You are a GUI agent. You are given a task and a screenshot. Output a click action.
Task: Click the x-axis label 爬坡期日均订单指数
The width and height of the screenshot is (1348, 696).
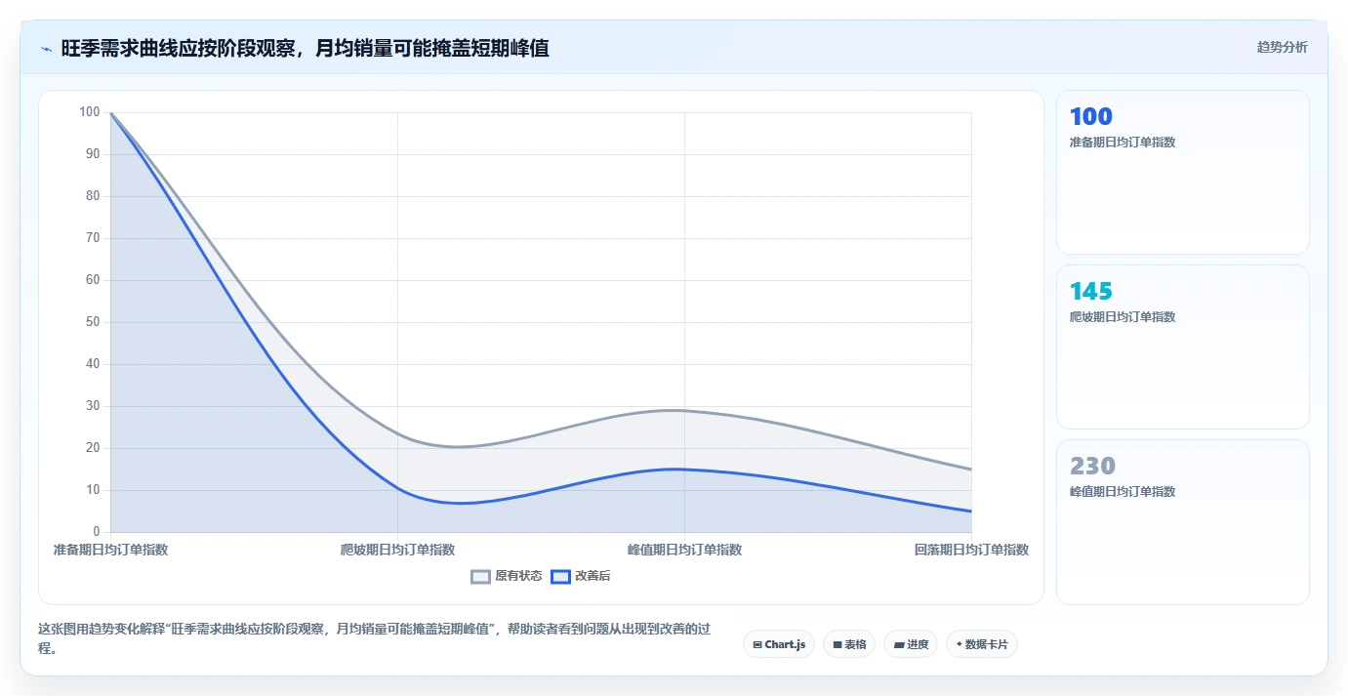(397, 550)
